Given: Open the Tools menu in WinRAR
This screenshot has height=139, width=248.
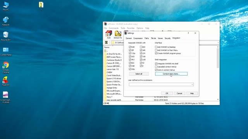Looking at the screenshot, I should (123, 28).
